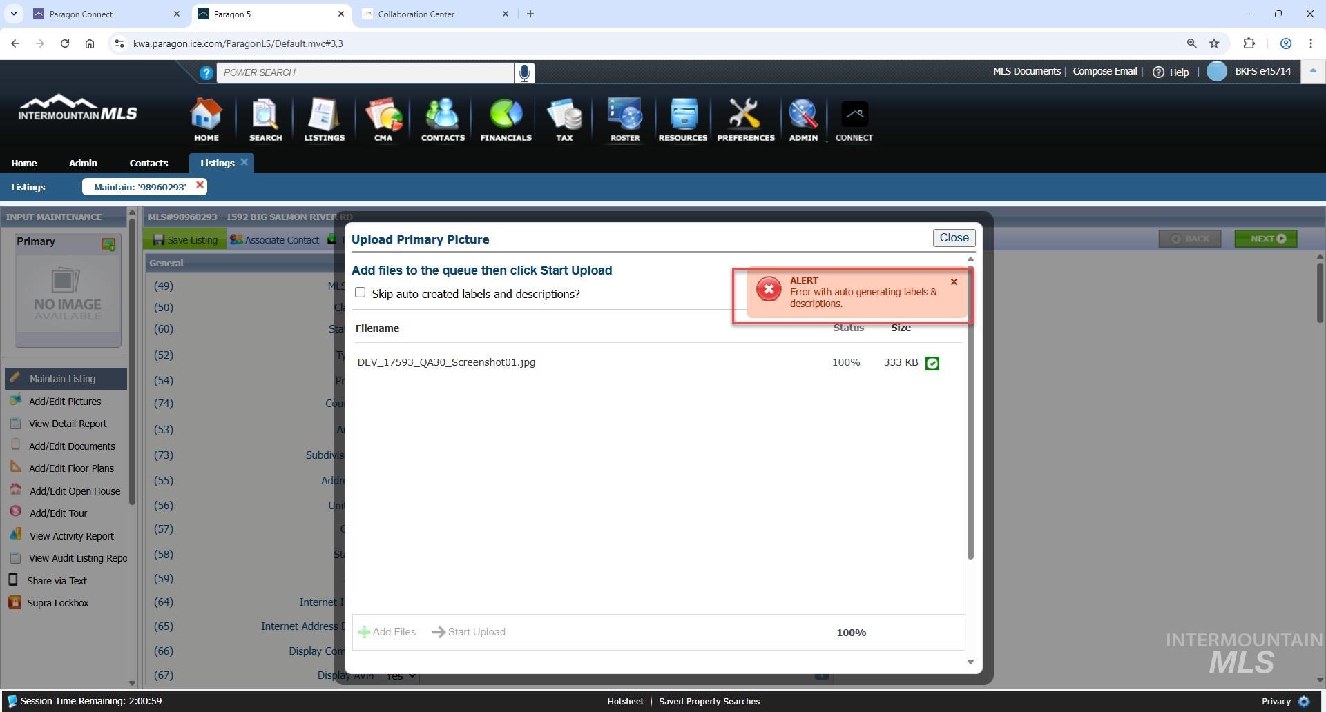This screenshot has width=1326, height=712.
Task: Open Add/Edit Pictures in sidebar
Action: coord(65,402)
